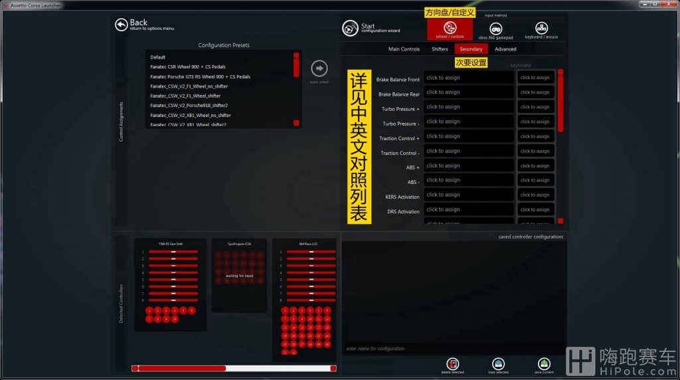Screen dimensions: 680x380
Task: Assign keyboard key for DRS Activation
Action: (535, 210)
